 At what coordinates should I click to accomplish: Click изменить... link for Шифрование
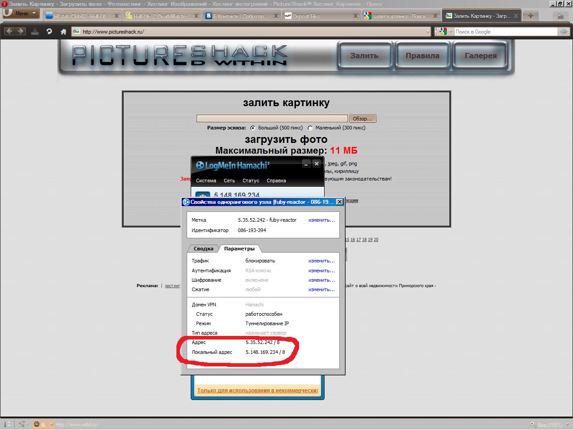321,280
